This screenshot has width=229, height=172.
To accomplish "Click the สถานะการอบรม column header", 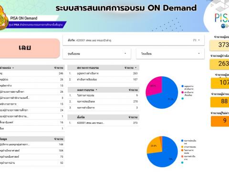I will click(88, 68).
